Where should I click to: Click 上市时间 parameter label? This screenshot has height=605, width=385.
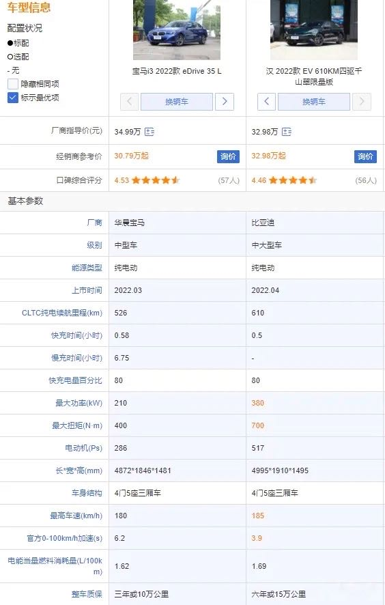point(87,290)
